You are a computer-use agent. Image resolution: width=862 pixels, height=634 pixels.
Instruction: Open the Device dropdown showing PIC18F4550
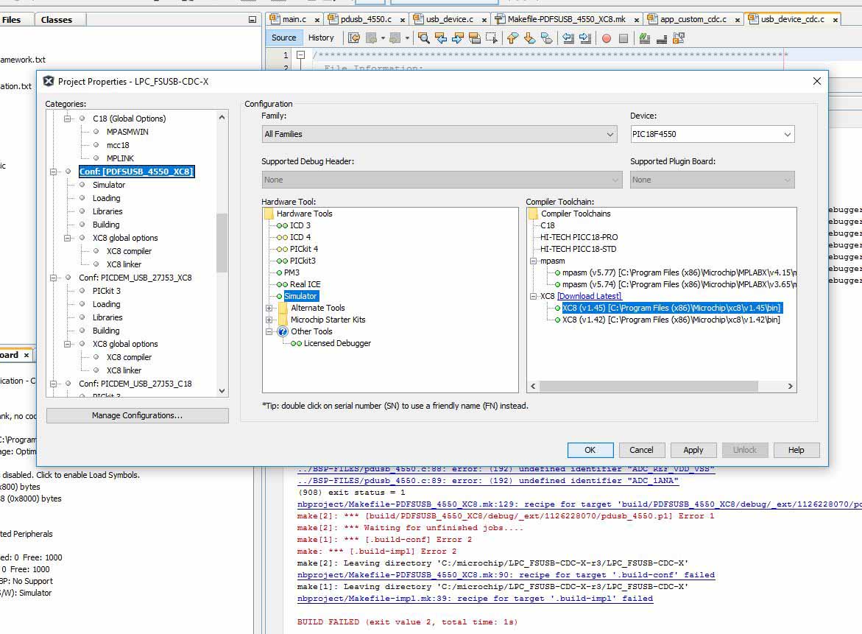[x=712, y=134]
